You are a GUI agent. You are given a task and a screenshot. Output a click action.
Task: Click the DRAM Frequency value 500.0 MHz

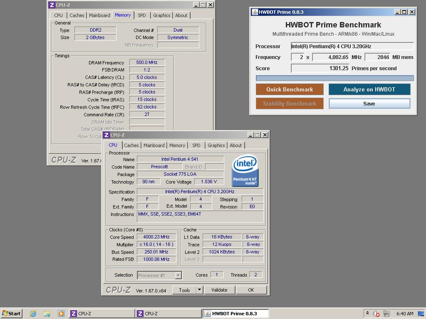tap(147, 62)
